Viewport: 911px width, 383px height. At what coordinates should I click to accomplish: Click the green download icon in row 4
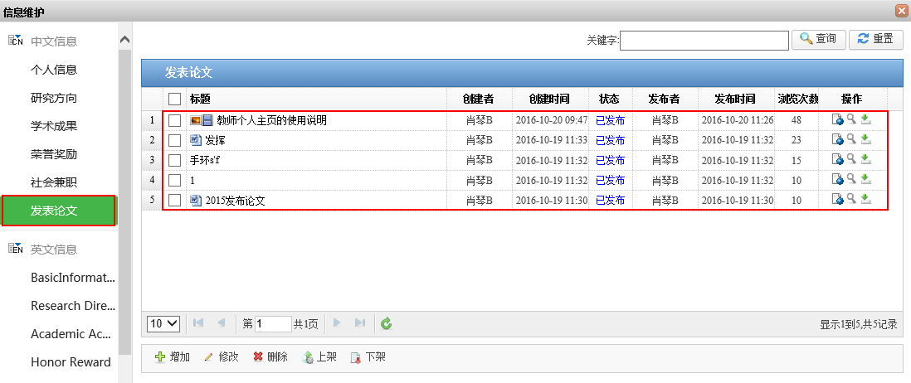tap(865, 179)
